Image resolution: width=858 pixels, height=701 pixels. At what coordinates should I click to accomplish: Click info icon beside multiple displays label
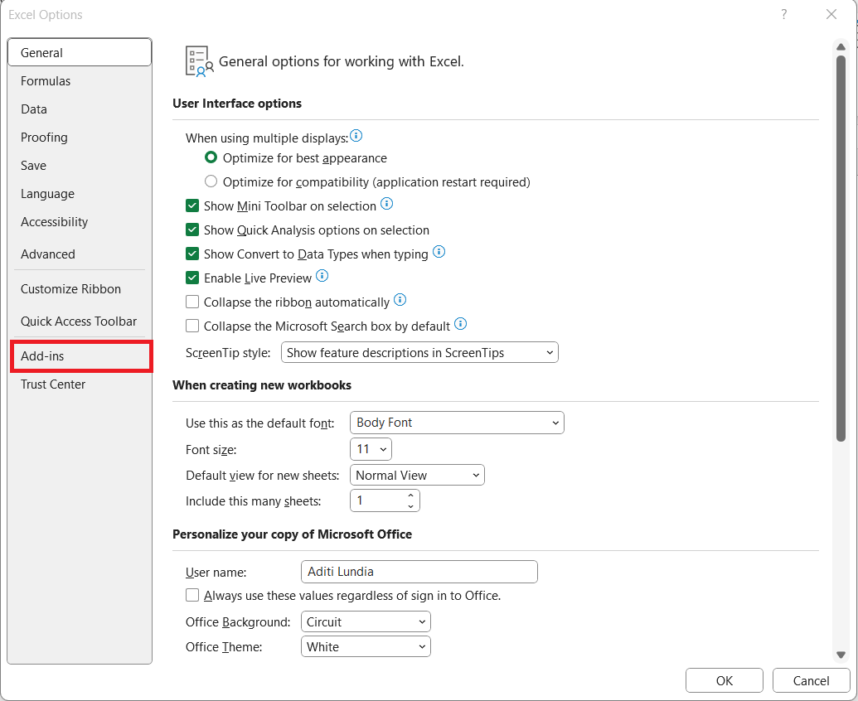click(x=356, y=135)
